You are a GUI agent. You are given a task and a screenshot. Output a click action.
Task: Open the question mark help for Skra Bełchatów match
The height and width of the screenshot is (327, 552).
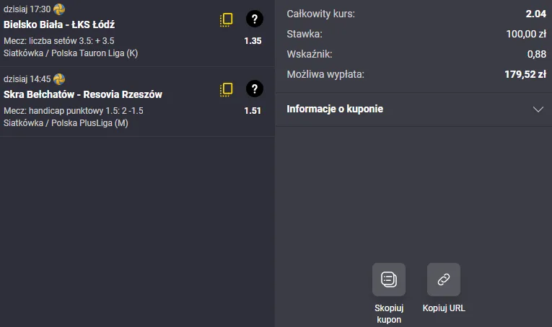tap(254, 89)
